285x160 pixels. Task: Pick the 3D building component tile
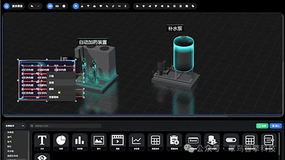tap(212, 142)
